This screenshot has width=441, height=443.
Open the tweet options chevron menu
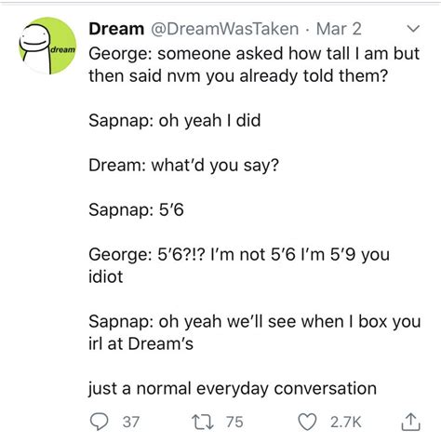tap(413, 29)
